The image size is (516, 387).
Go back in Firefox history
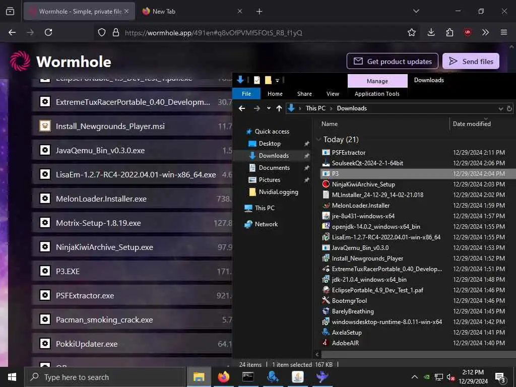pos(12,32)
